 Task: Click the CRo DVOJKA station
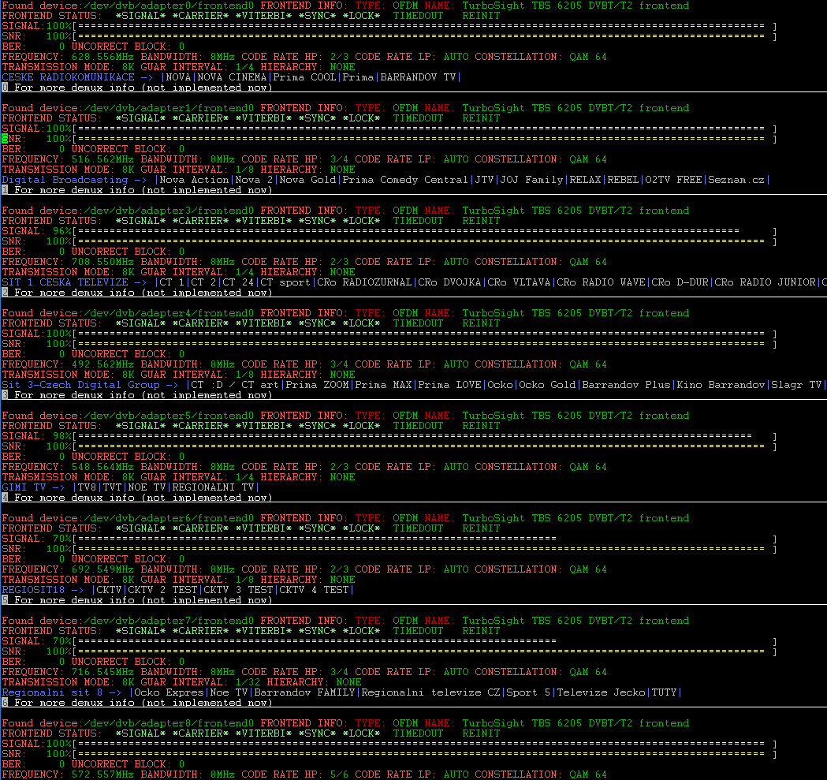[x=449, y=282]
